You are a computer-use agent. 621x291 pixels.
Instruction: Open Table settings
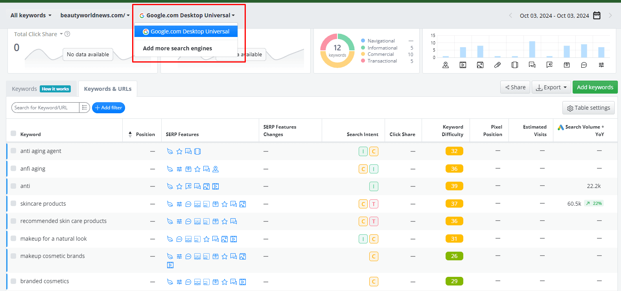[588, 108]
